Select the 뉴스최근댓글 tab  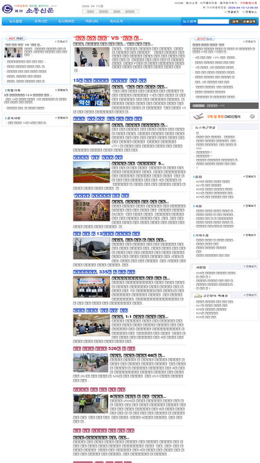(x=205, y=127)
